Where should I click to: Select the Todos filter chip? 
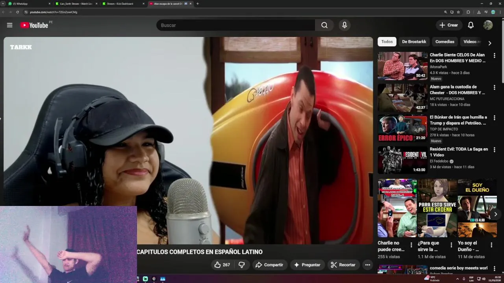pyautogui.click(x=387, y=42)
